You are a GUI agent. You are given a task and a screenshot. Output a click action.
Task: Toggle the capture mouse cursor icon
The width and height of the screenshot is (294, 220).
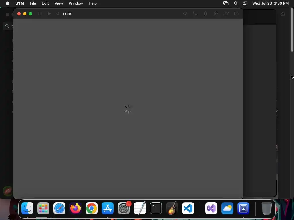click(x=185, y=14)
